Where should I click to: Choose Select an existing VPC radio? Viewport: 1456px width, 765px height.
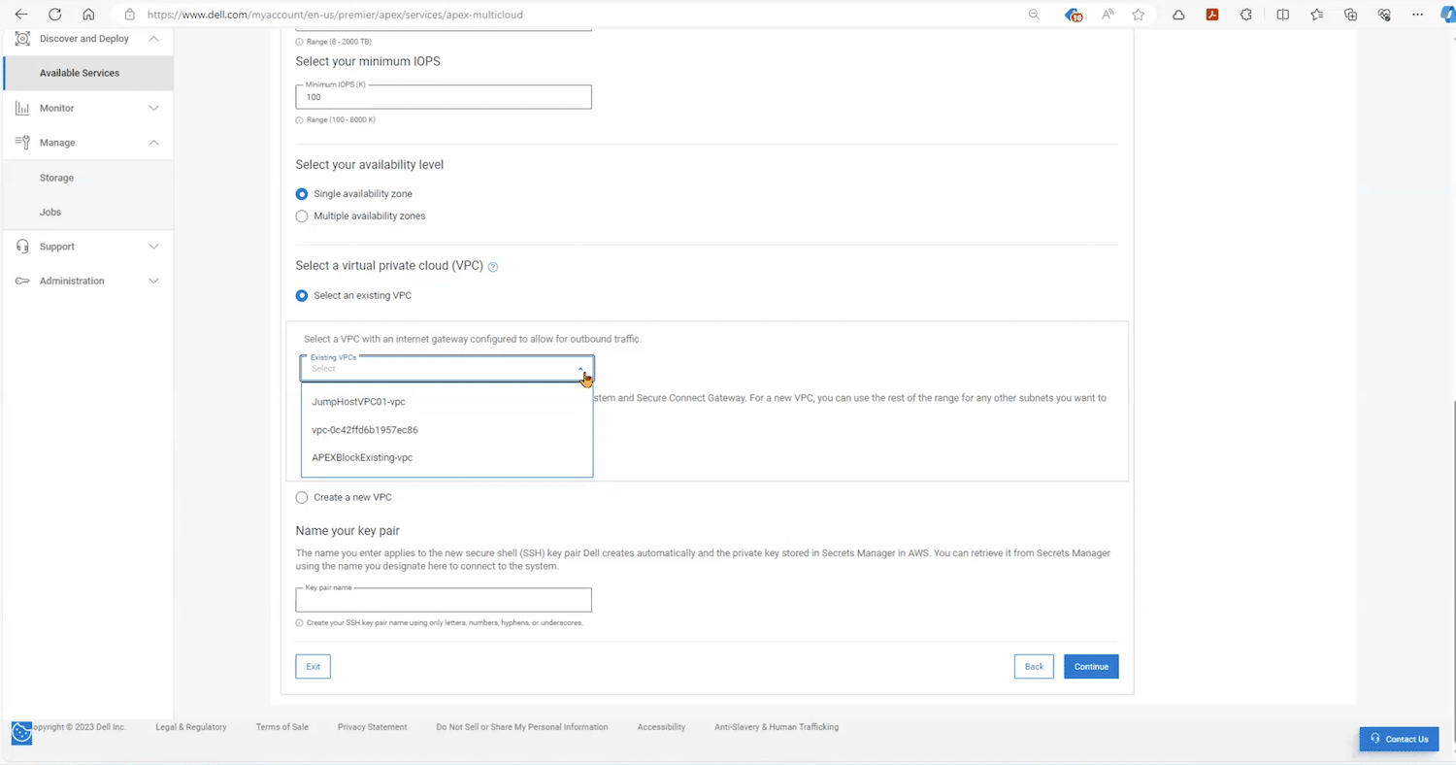[x=302, y=295]
